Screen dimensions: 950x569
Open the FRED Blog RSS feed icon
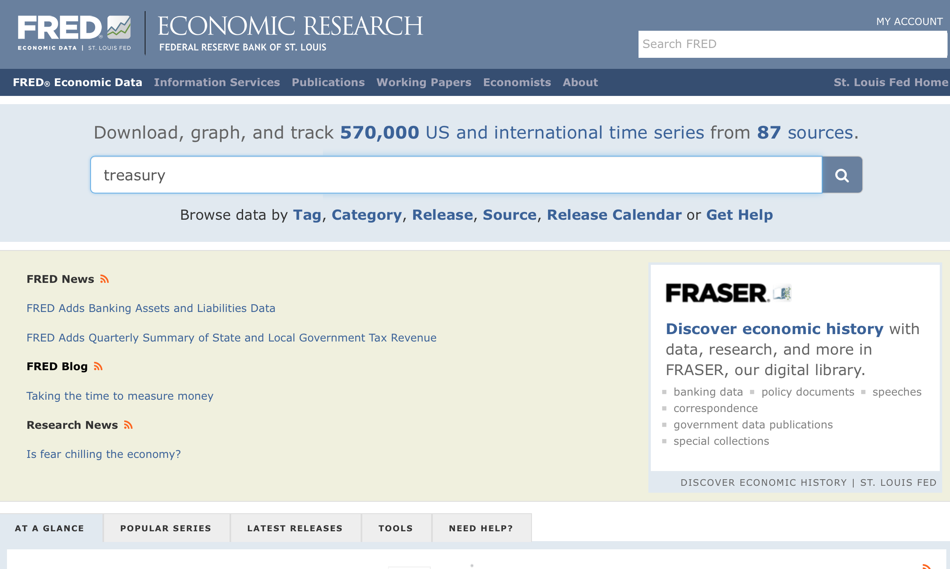(98, 366)
